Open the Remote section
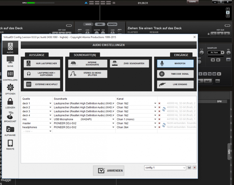234x185 pixels. point(10,145)
